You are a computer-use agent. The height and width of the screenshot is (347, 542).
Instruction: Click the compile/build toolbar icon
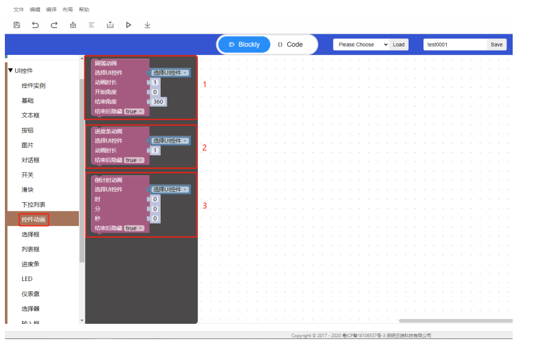pos(110,25)
